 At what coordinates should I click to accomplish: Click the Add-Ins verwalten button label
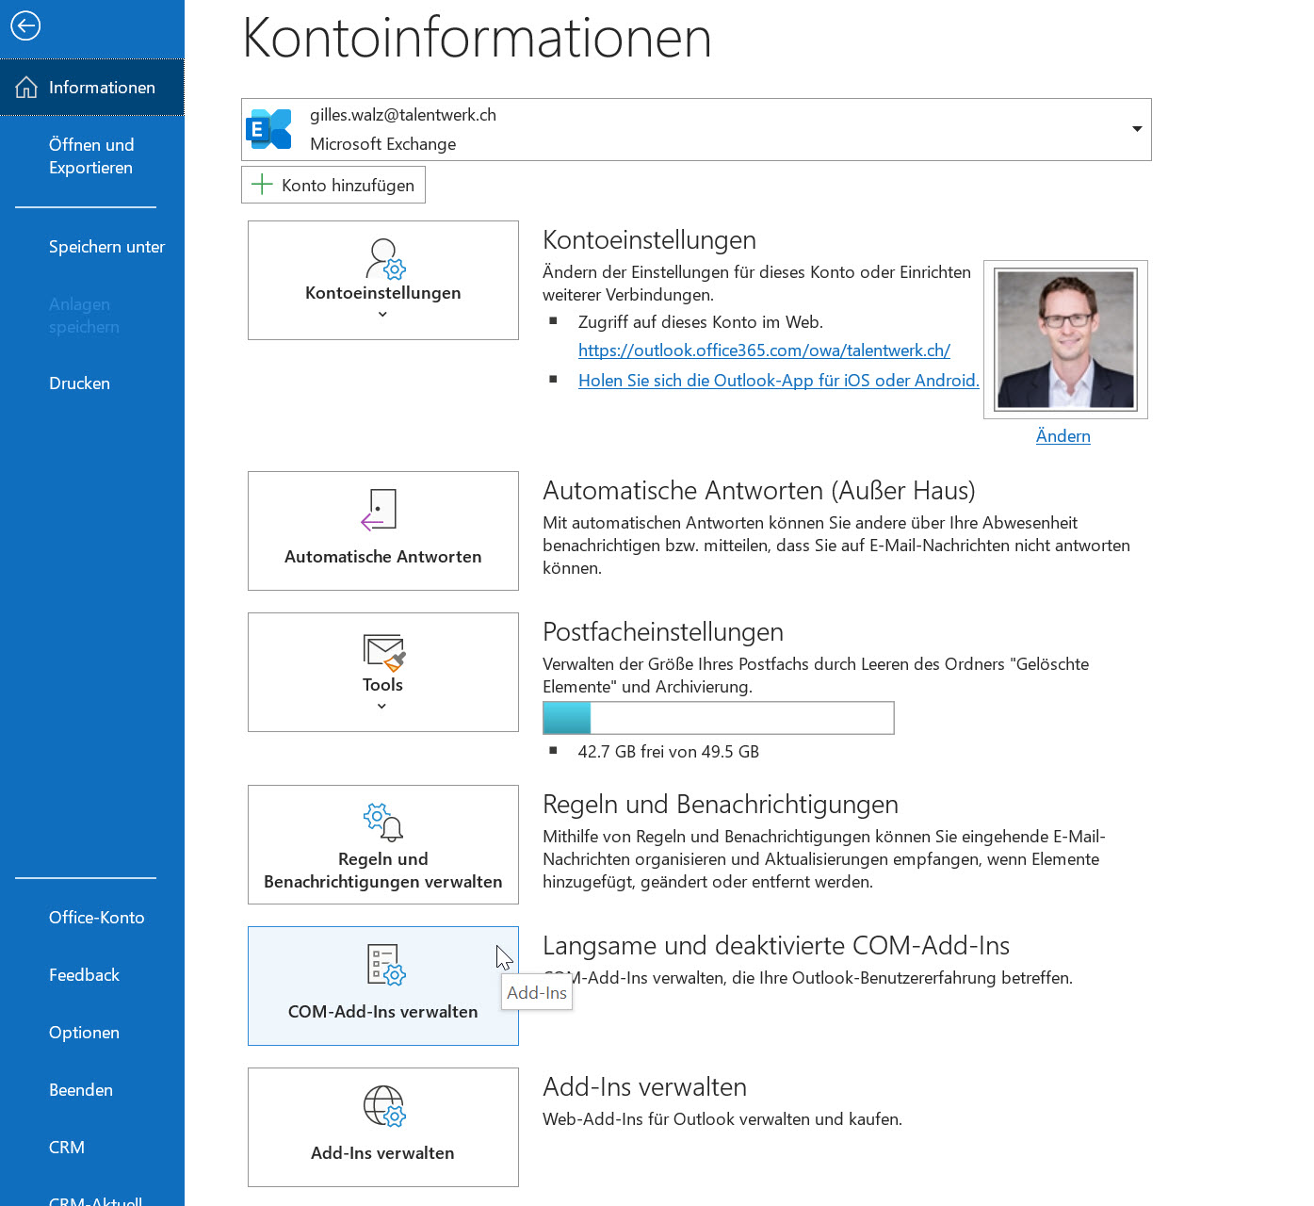[x=382, y=1153]
